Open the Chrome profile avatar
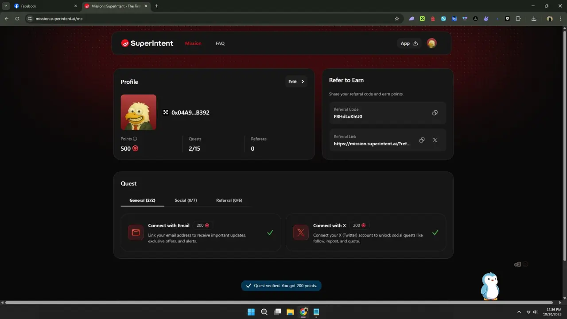The height and width of the screenshot is (319, 567). coord(550,19)
